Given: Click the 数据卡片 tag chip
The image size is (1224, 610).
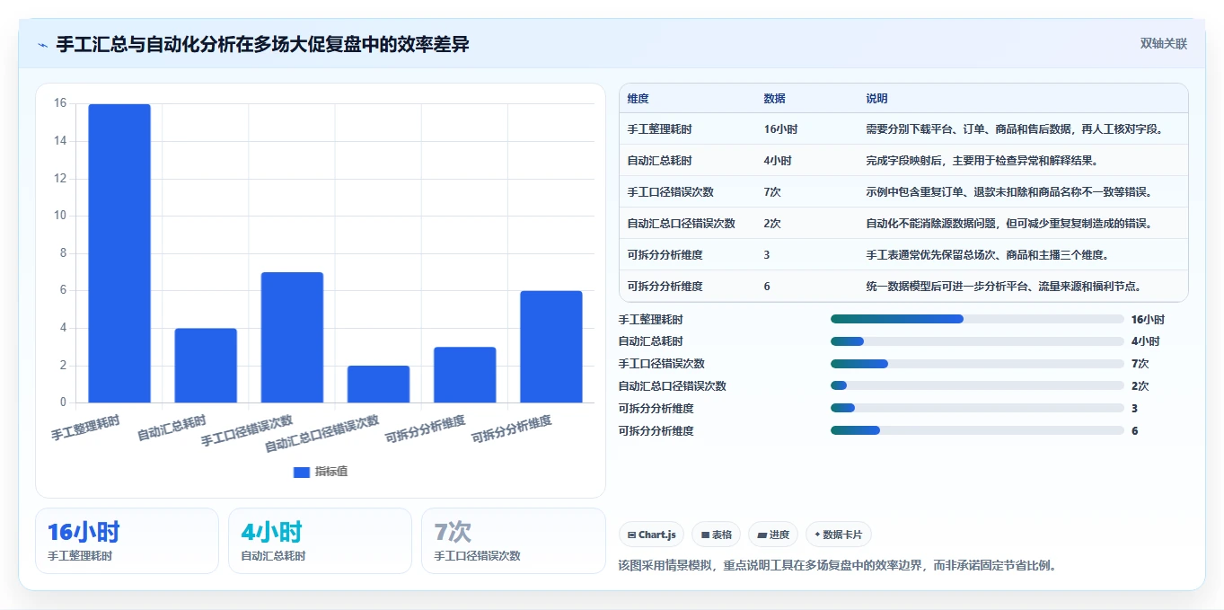Looking at the screenshot, I should pos(839,535).
